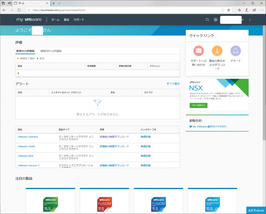The height and width of the screenshot is (214, 266).
Task: Click the search magnifier icon in VMware header
Action: (207, 20)
